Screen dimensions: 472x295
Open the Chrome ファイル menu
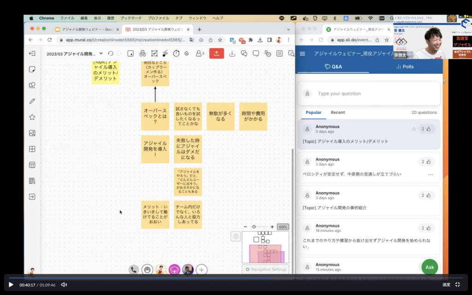67,18
